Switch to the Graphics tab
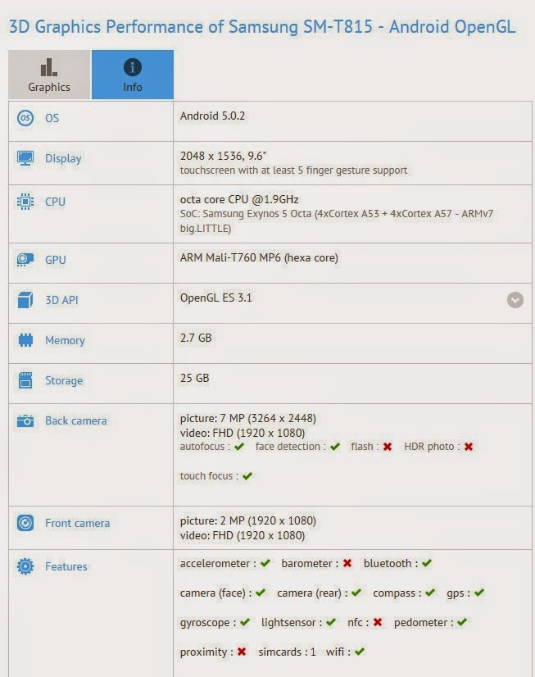 [49, 75]
